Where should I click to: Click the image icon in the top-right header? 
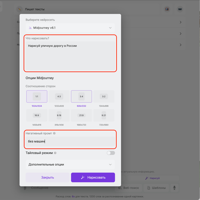[x=167, y=9]
